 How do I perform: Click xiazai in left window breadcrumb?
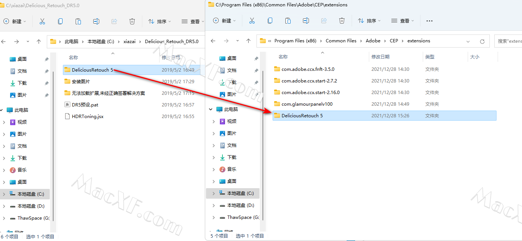[x=129, y=42]
